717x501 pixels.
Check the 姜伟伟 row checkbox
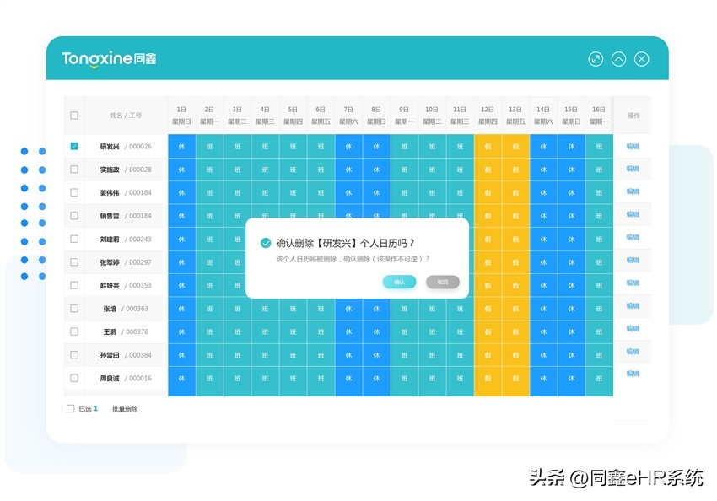click(x=73, y=191)
